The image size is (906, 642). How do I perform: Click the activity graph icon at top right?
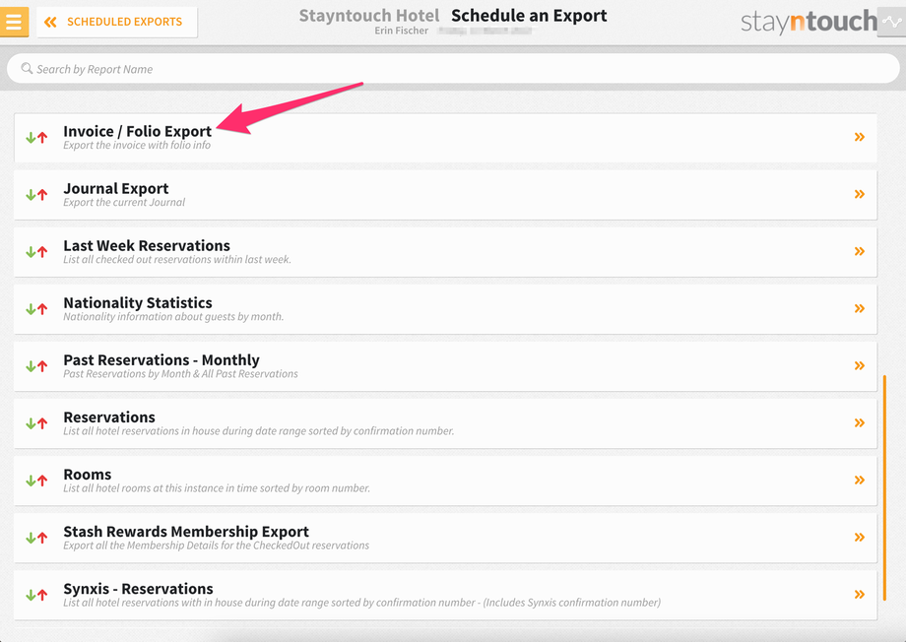[891, 22]
